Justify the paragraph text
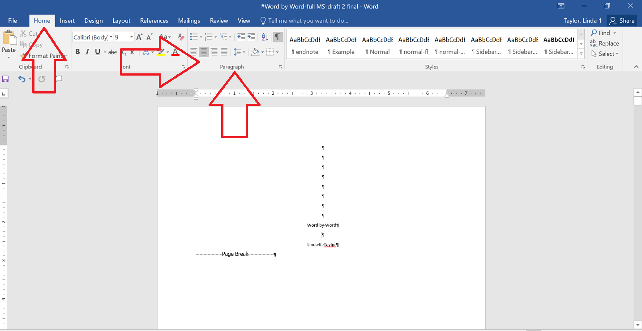This screenshot has width=642, height=331. tap(224, 52)
